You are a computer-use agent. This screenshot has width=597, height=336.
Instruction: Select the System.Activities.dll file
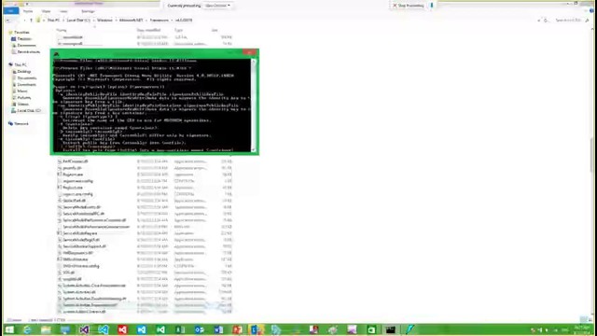[x=79, y=292]
